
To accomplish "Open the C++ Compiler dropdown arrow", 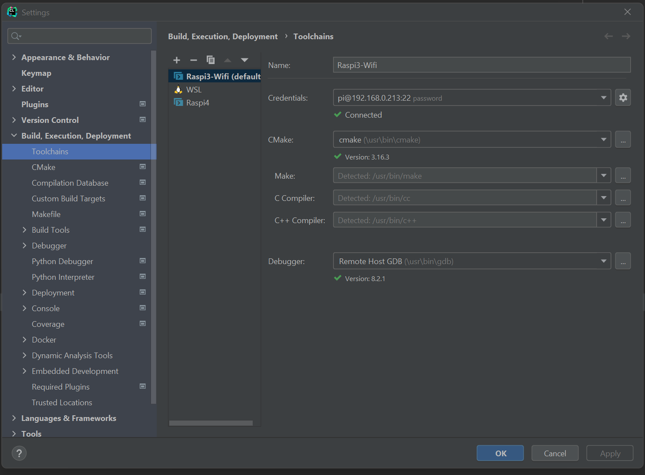I will click(604, 220).
